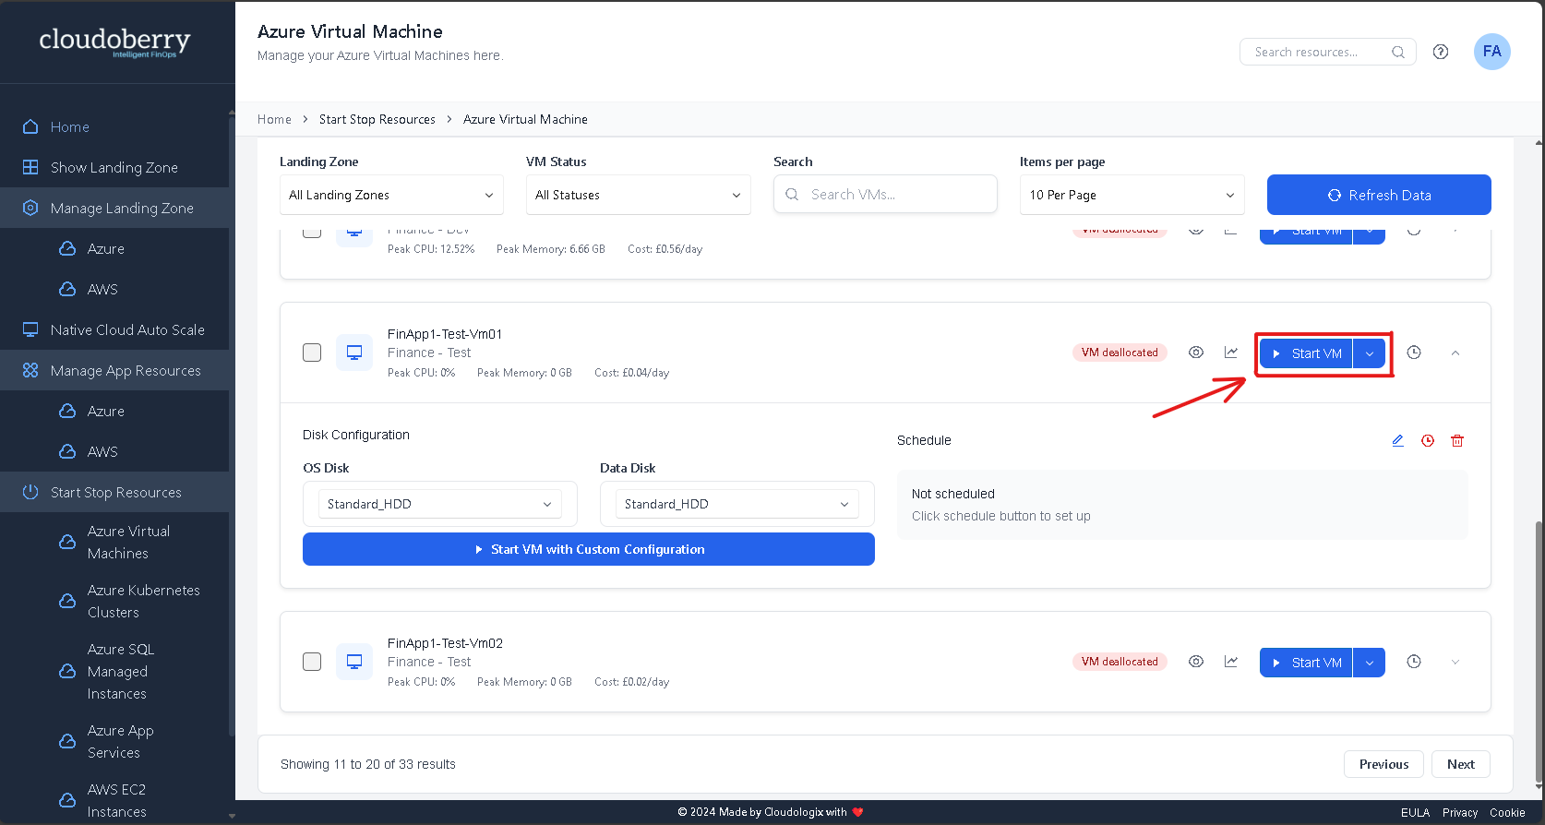Click the cloud icon beside Azure App Services
The width and height of the screenshot is (1545, 825).
pyautogui.click(x=67, y=741)
